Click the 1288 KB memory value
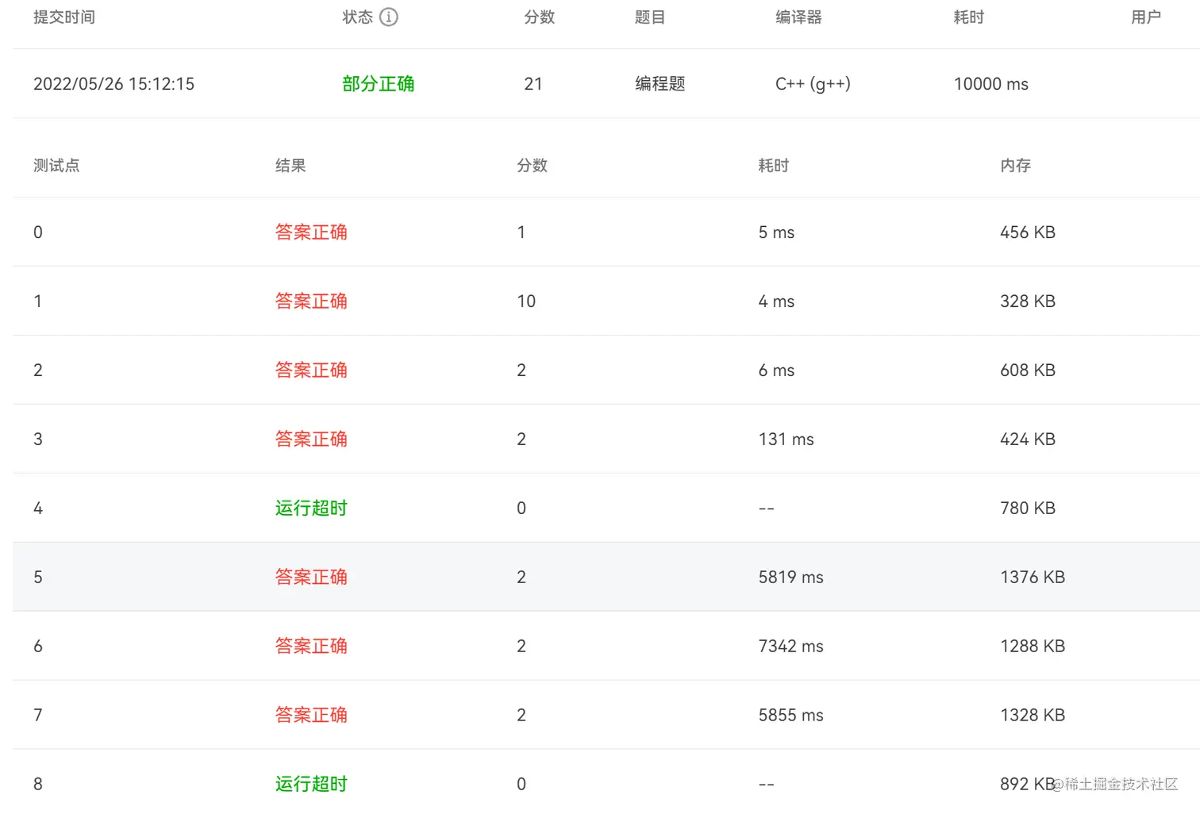This screenshot has height=814, width=1200. pyautogui.click(x=1033, y=646)
